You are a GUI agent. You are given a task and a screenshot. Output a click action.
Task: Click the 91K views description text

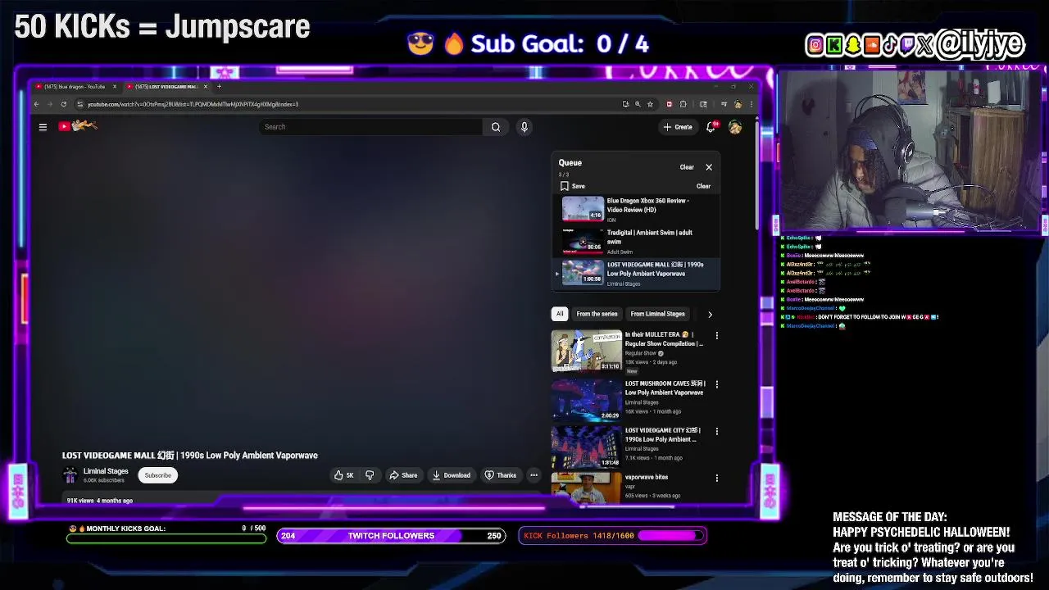tap(99, 501)
